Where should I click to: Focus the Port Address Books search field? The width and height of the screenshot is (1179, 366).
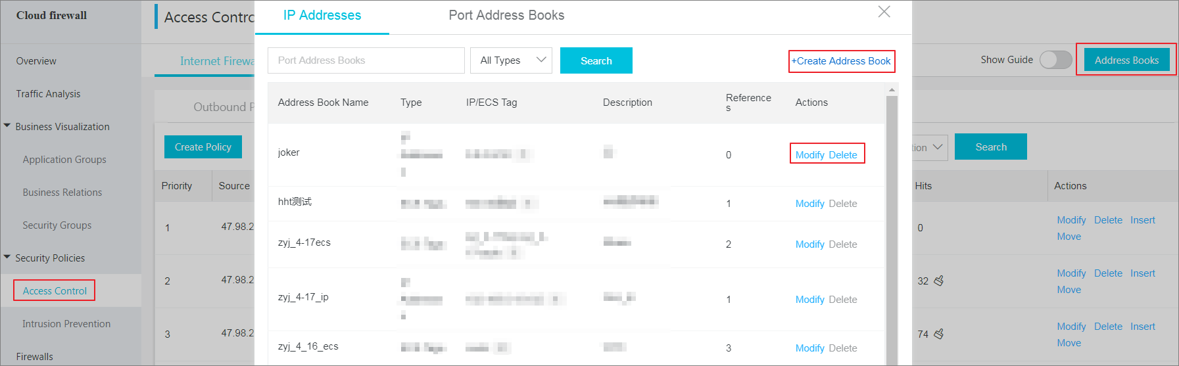(x=366, y=60)
